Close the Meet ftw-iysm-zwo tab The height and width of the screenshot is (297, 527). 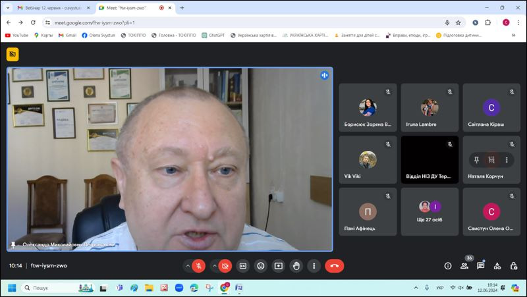170,8
